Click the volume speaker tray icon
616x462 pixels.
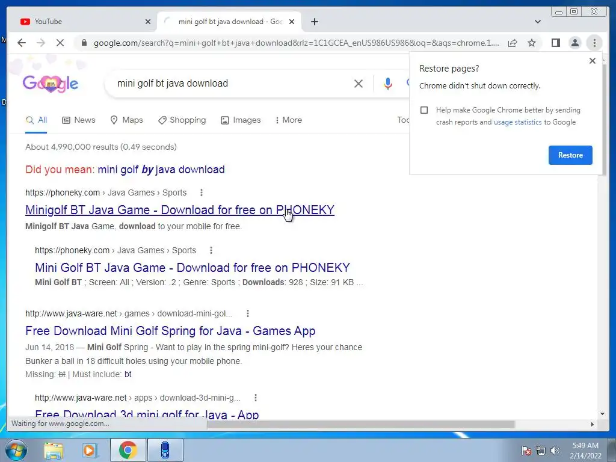[555, 451]
